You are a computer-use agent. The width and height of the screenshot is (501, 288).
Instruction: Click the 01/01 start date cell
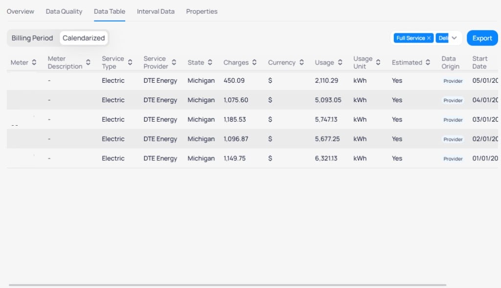tap(485, 158)
